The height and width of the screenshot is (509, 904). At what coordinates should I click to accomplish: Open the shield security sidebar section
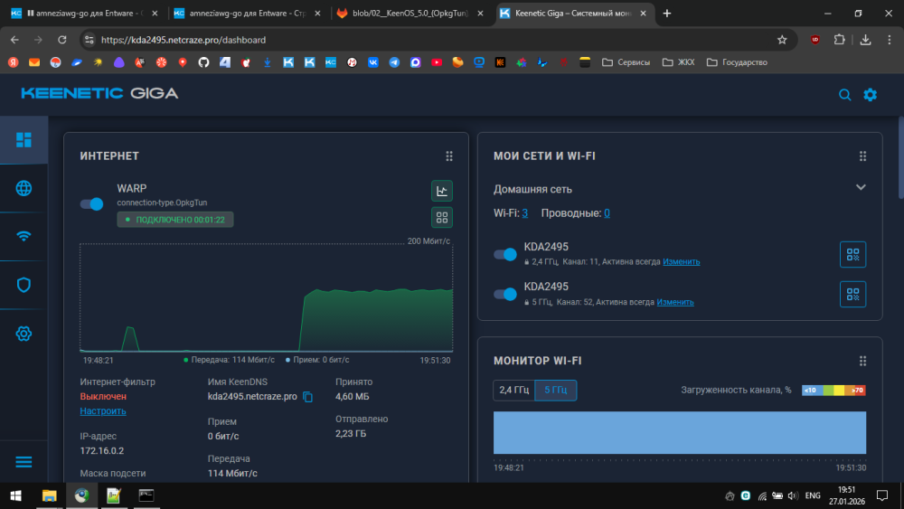point(24,285)
